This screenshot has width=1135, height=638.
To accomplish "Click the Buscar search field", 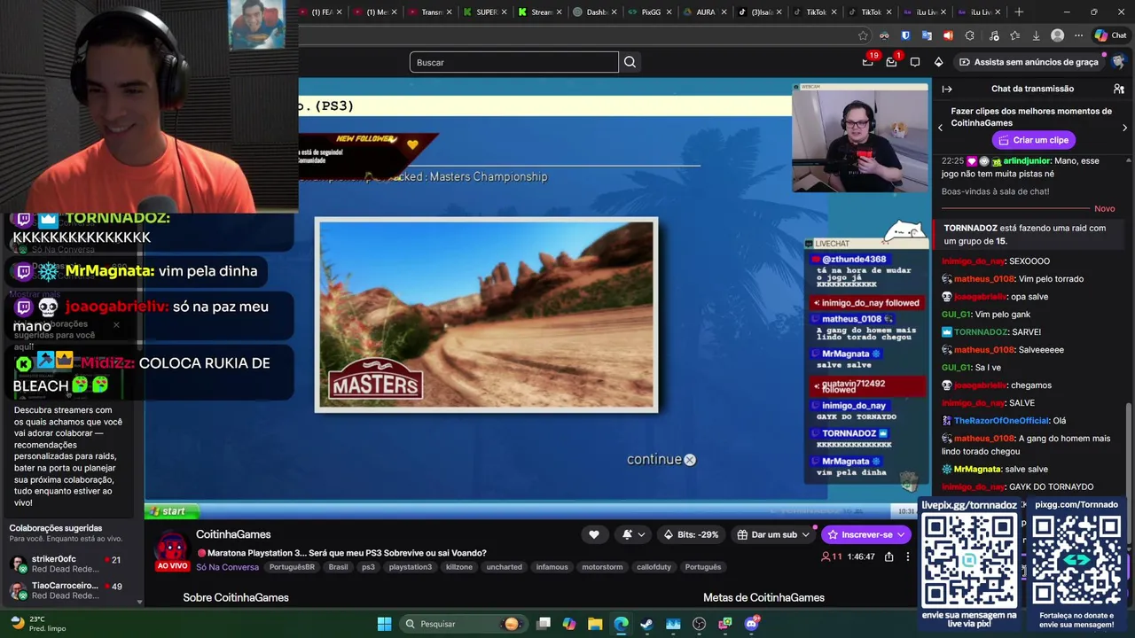I will click(513, 62).
